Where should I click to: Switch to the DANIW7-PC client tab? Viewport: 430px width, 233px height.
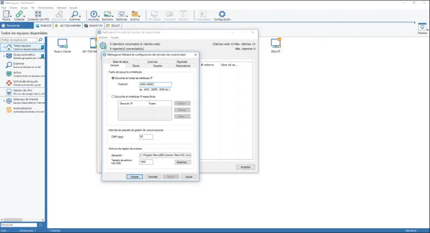pos(94,26)
